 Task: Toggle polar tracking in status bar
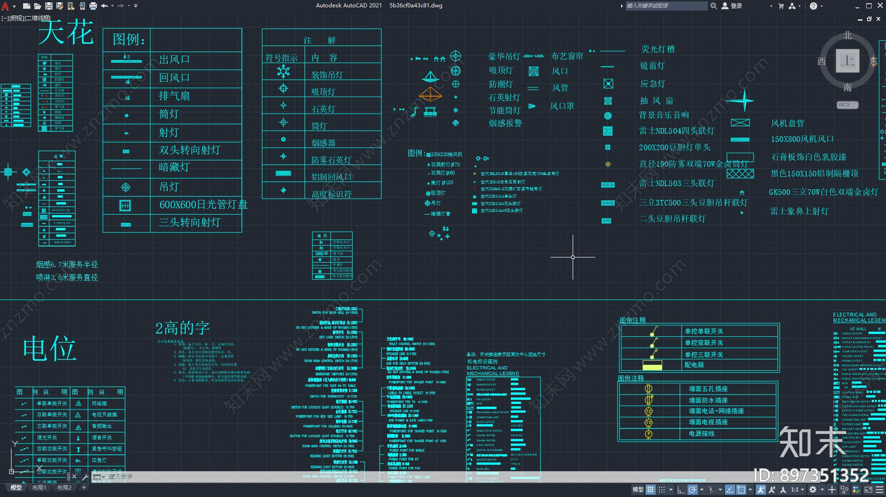click(x=693, y=489)
